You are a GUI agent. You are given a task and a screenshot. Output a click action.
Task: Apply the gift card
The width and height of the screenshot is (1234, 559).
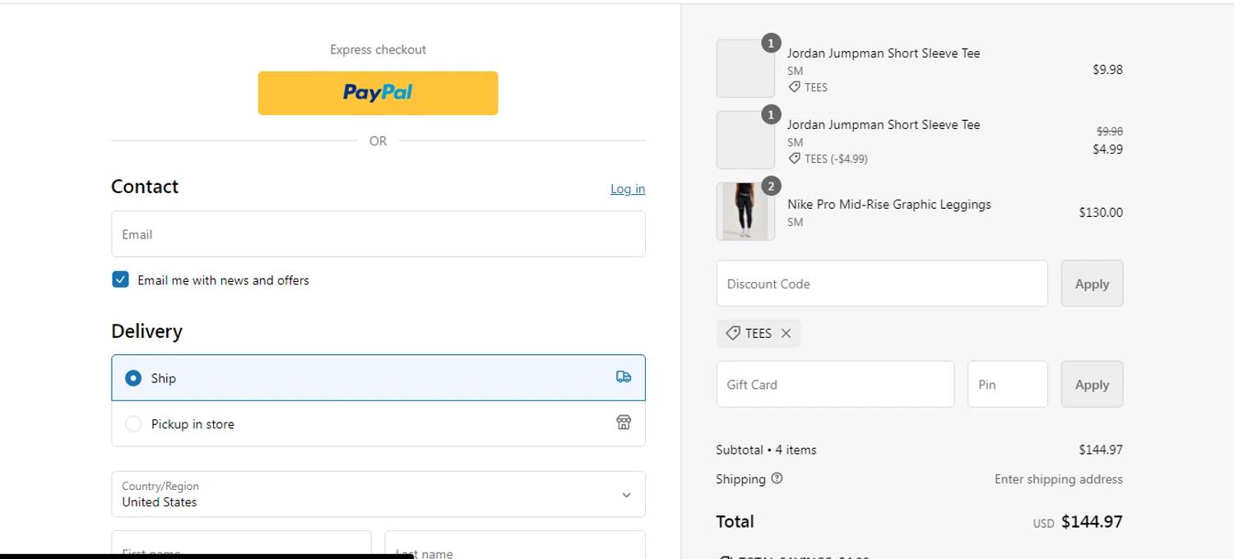pos(1092,384)
